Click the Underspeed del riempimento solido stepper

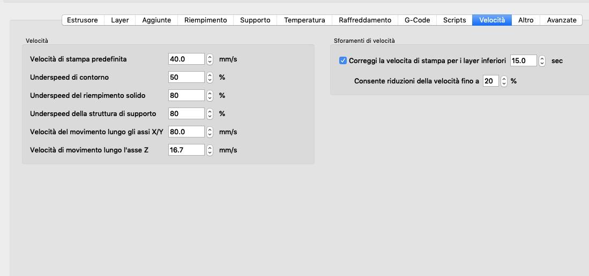210,96
